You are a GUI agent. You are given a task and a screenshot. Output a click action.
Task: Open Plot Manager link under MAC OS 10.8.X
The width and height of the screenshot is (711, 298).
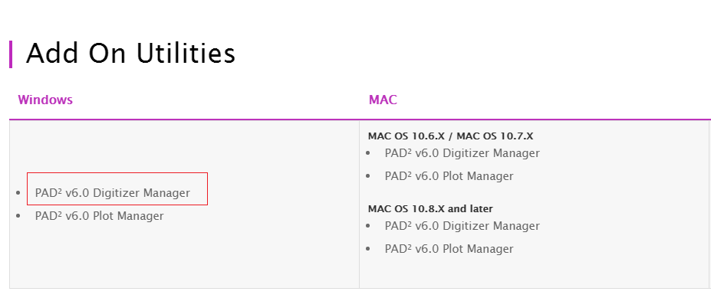tap(449, 249)
